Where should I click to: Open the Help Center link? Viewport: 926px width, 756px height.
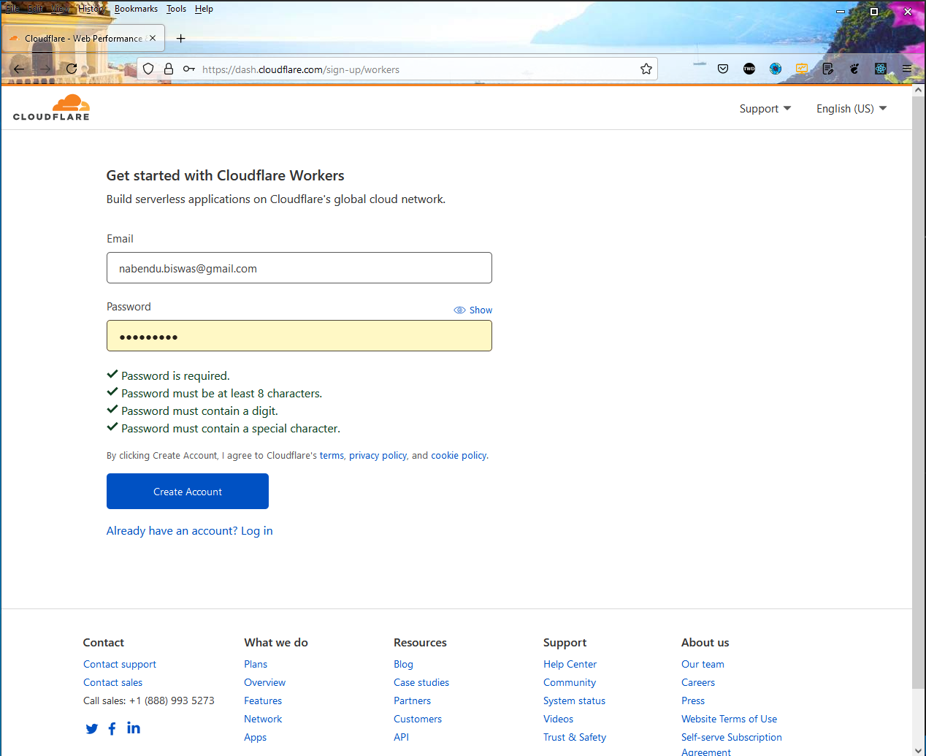point(570,664)
